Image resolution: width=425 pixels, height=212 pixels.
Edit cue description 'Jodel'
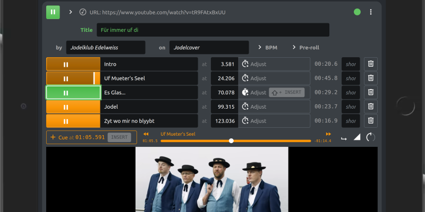pos(149,107)
